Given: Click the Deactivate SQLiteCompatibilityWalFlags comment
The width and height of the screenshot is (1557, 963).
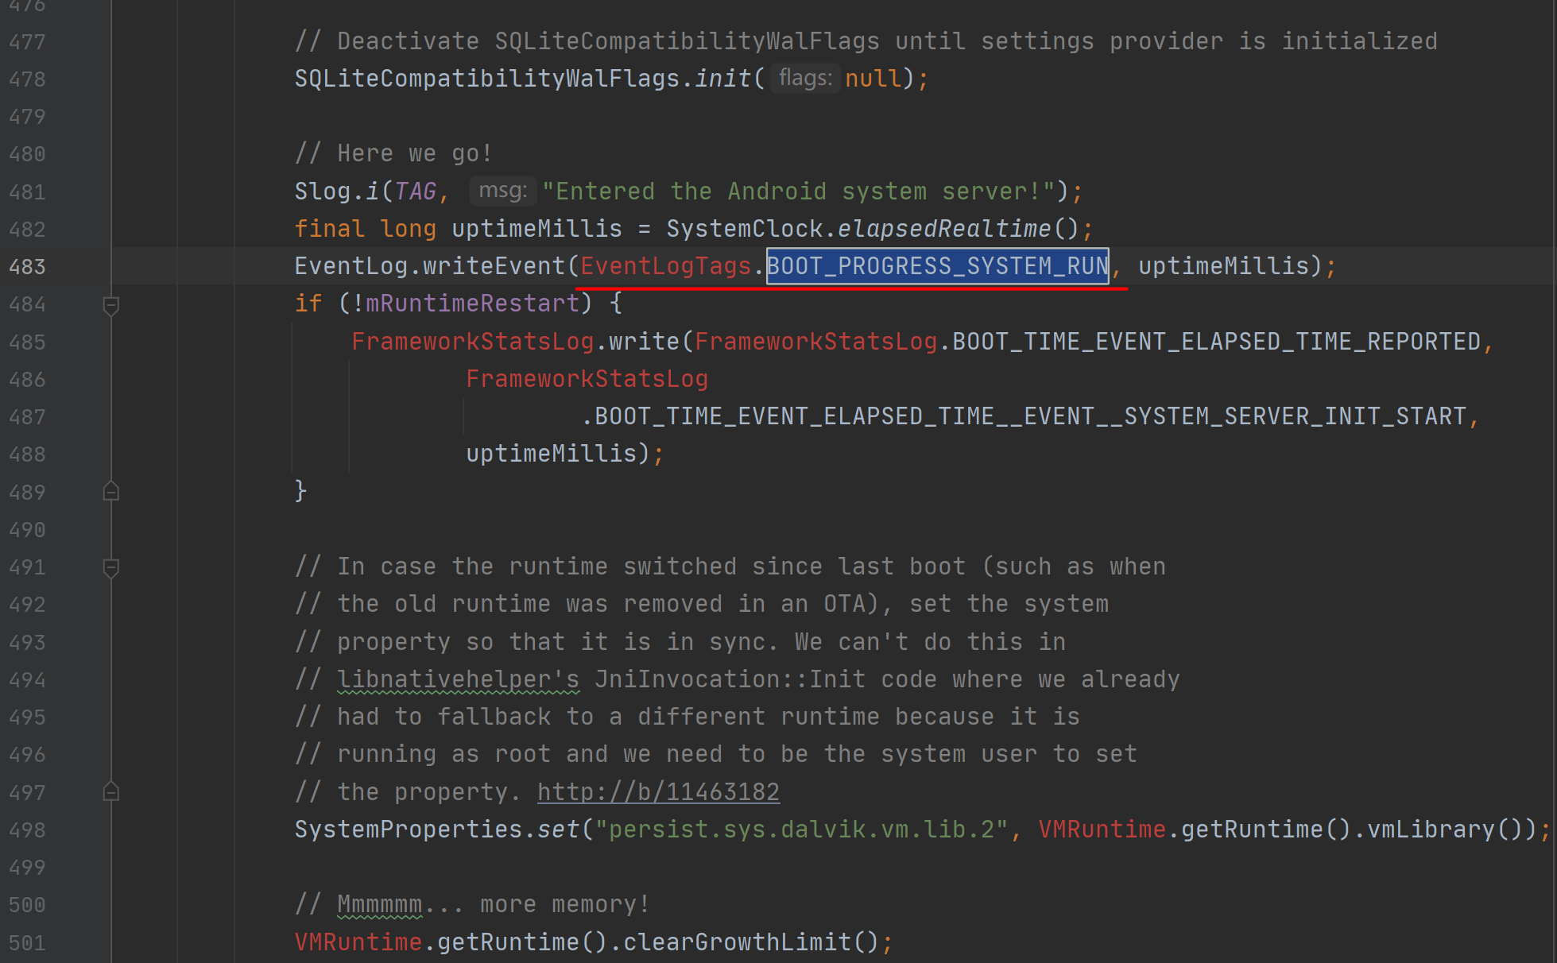Looking at the screenshot, I should click(866, 41).
